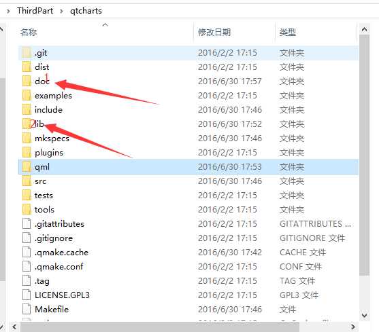The width and height of the screenshot is (379, 332).
Task: Sort by 名称 column header
Action: (29, 32)
